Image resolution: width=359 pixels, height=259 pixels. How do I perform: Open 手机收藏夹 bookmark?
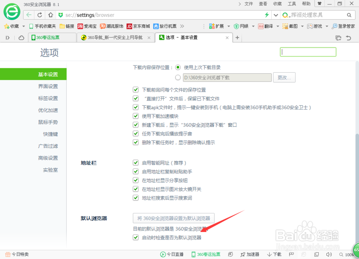(x=43, y=26)
